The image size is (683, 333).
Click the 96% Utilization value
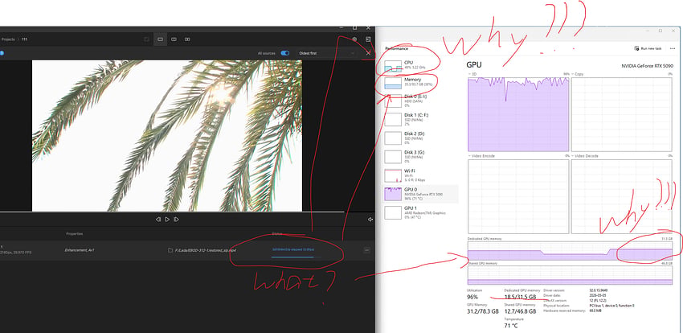point(472,297)
